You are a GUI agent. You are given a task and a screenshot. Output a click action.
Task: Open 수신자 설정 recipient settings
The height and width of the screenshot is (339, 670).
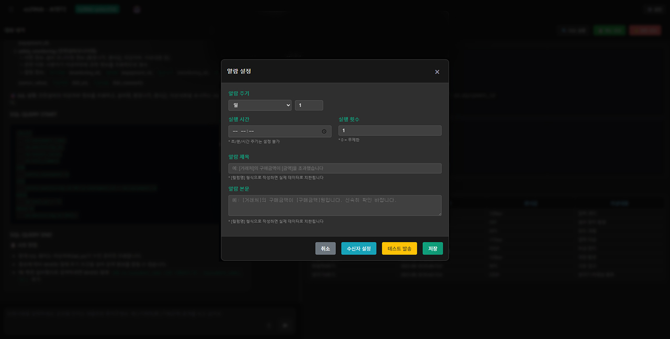359,248
